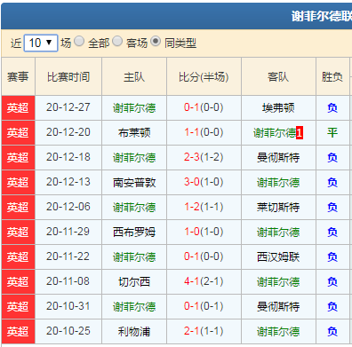The height and width of the screenshot is (347, 352).
Task: Open home team 谢菲尔德 in the 20-12-18 row
Action: click(x=134, y=158)
